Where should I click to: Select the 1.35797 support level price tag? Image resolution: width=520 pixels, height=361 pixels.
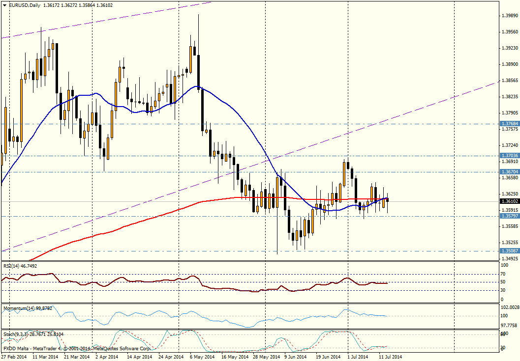click(509, 216)
